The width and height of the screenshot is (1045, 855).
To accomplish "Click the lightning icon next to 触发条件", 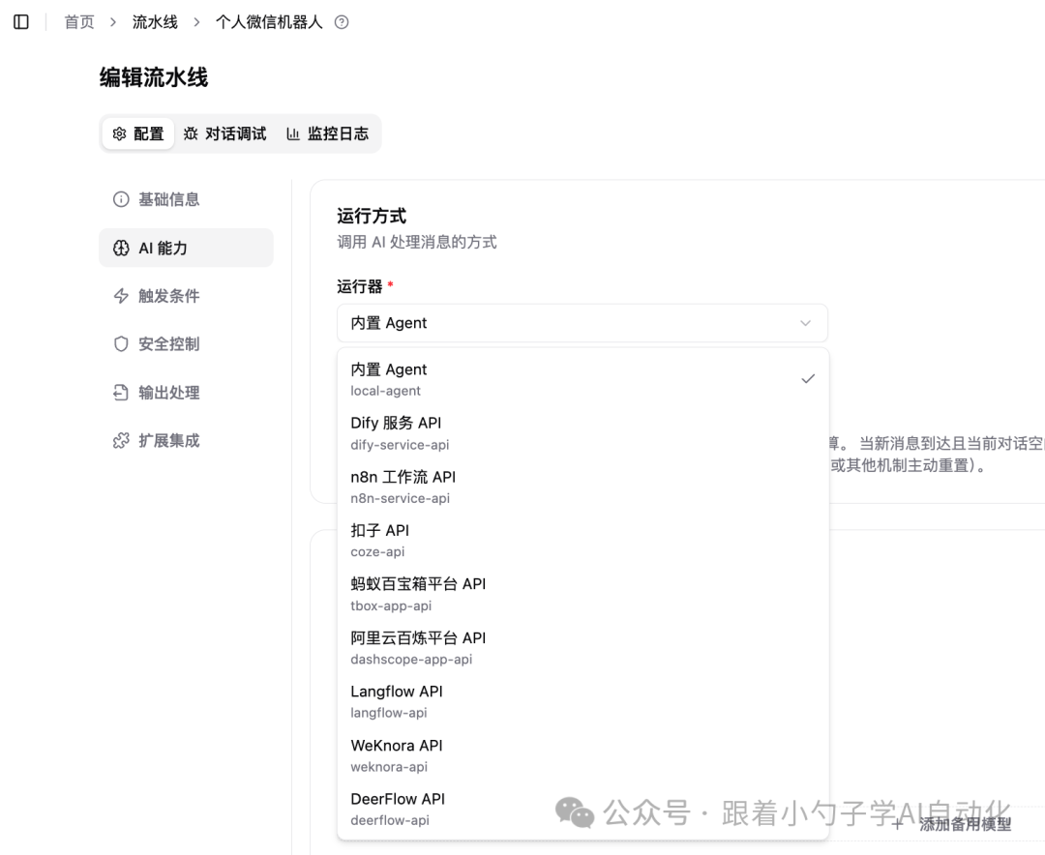I will click(121, 296).
